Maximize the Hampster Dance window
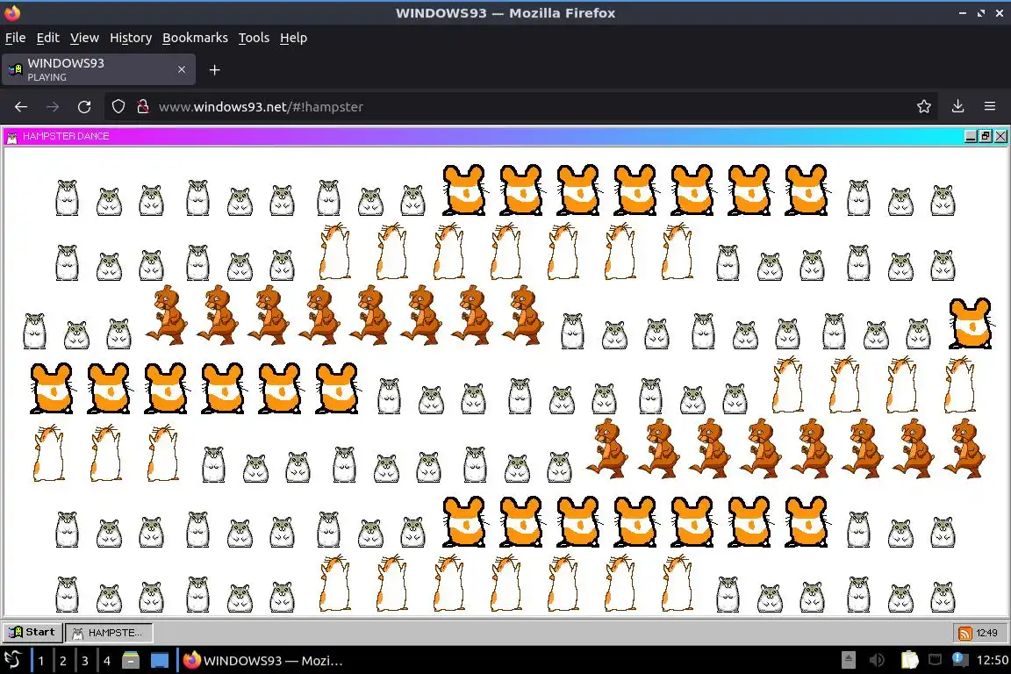The width and height of the screenshot is (1011, 674). point(986,136)
